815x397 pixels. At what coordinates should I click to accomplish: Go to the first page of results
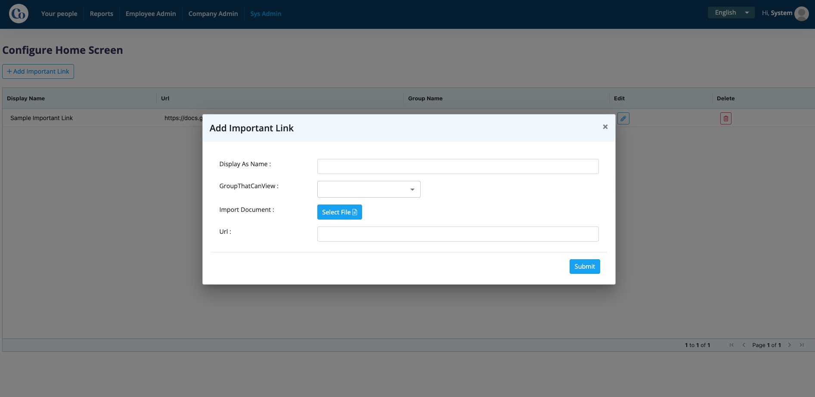(x=731, y=345)
